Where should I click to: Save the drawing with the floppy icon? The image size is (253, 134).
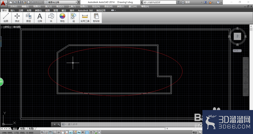click(x=19, y=2)
